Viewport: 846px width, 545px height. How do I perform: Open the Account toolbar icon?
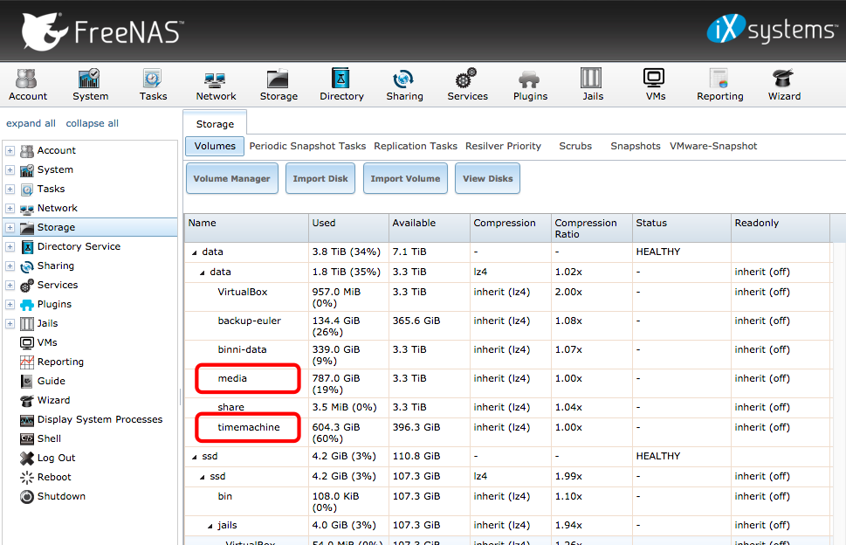(28, 86)
